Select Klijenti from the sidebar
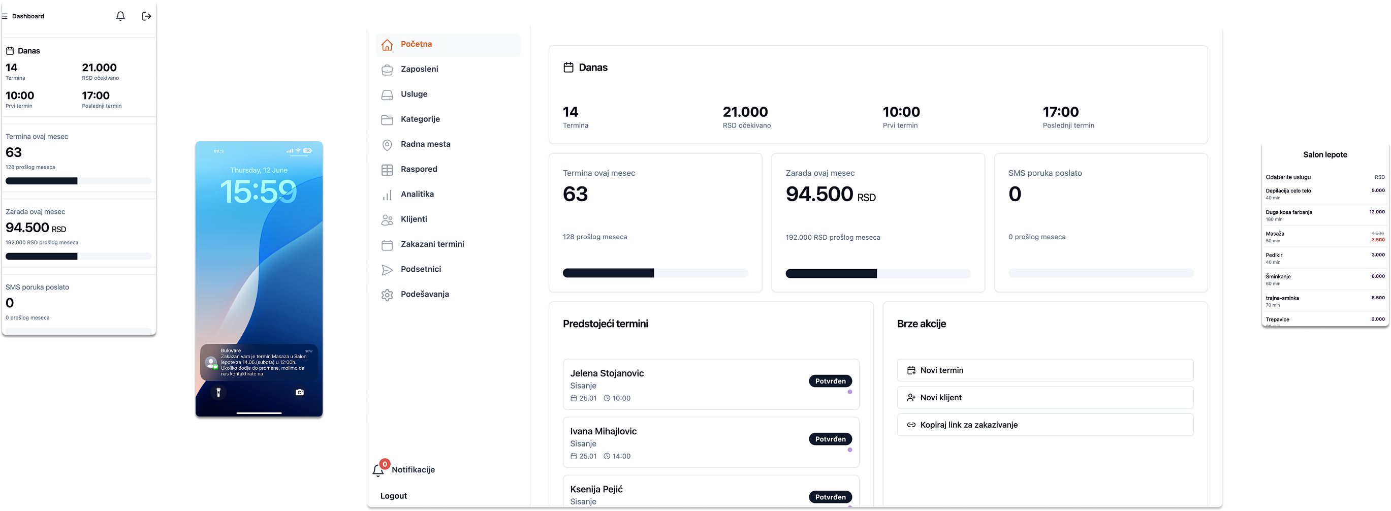The image size is (1391, 511). (414, 219)
